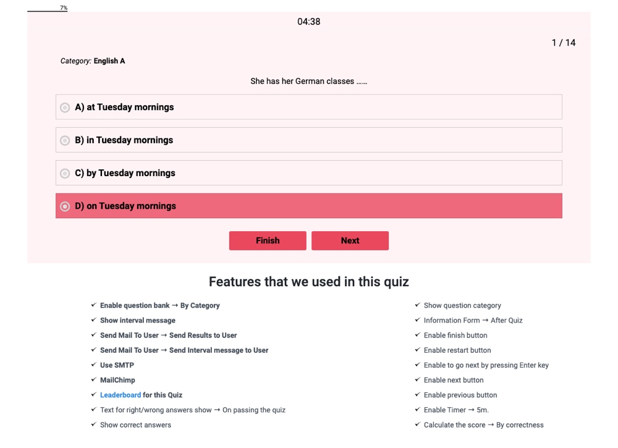Image resolution: width=618 pixels, height=448 pixels.
Task: Click the checkmark beside "Show question category"
Action: [417, 305]
